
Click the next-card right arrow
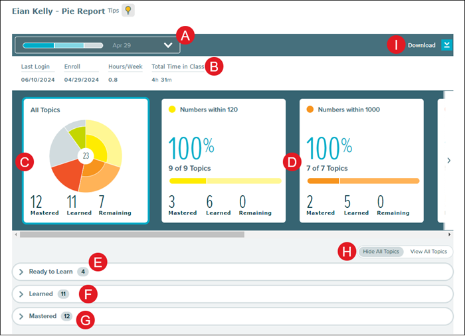[448, 160]
